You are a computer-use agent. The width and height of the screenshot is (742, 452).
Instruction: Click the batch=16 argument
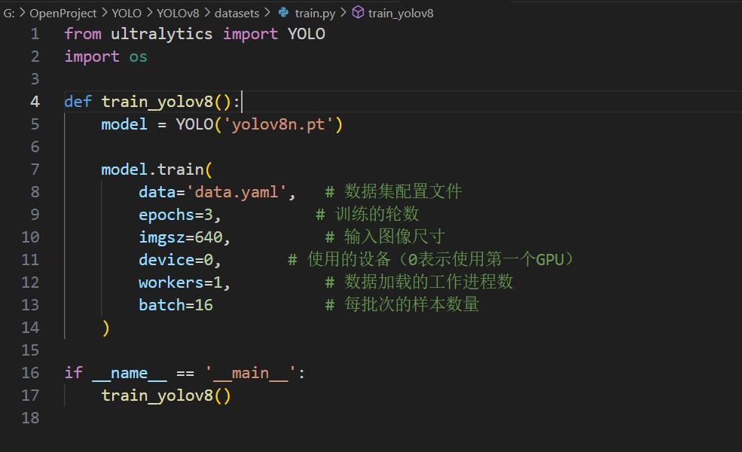[176, 305]
